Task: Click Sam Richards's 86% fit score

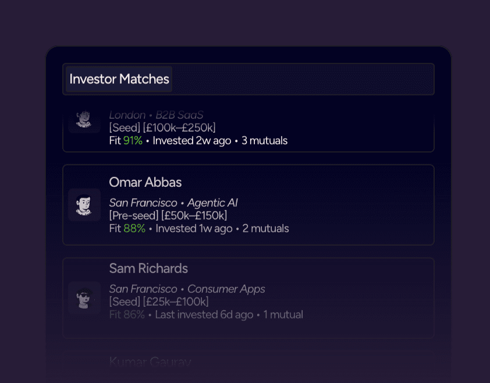Action: coord(134,314)
